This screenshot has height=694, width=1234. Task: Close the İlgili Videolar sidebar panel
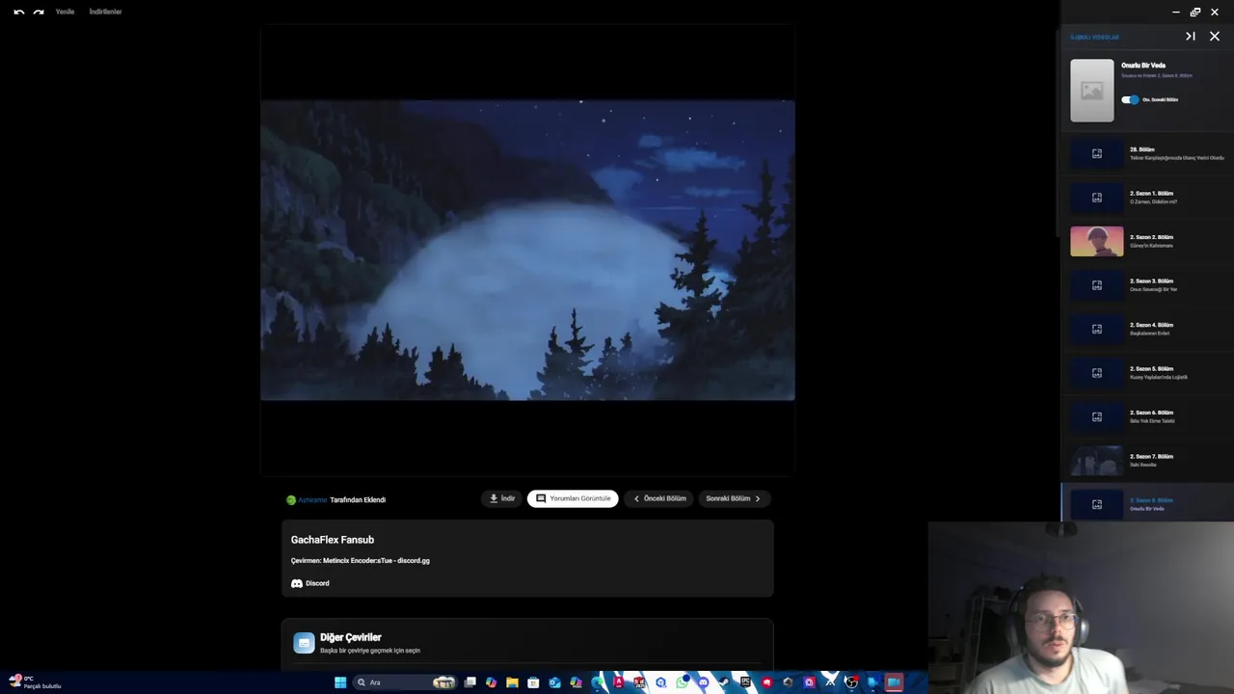pos(1215,36)
